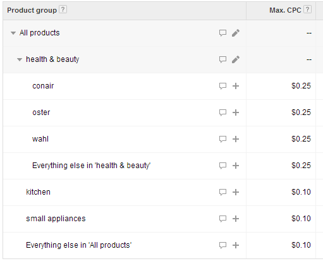This screenshot has width=323, height=261.
Task: Select the wahl product group
Action: [40, 139]
